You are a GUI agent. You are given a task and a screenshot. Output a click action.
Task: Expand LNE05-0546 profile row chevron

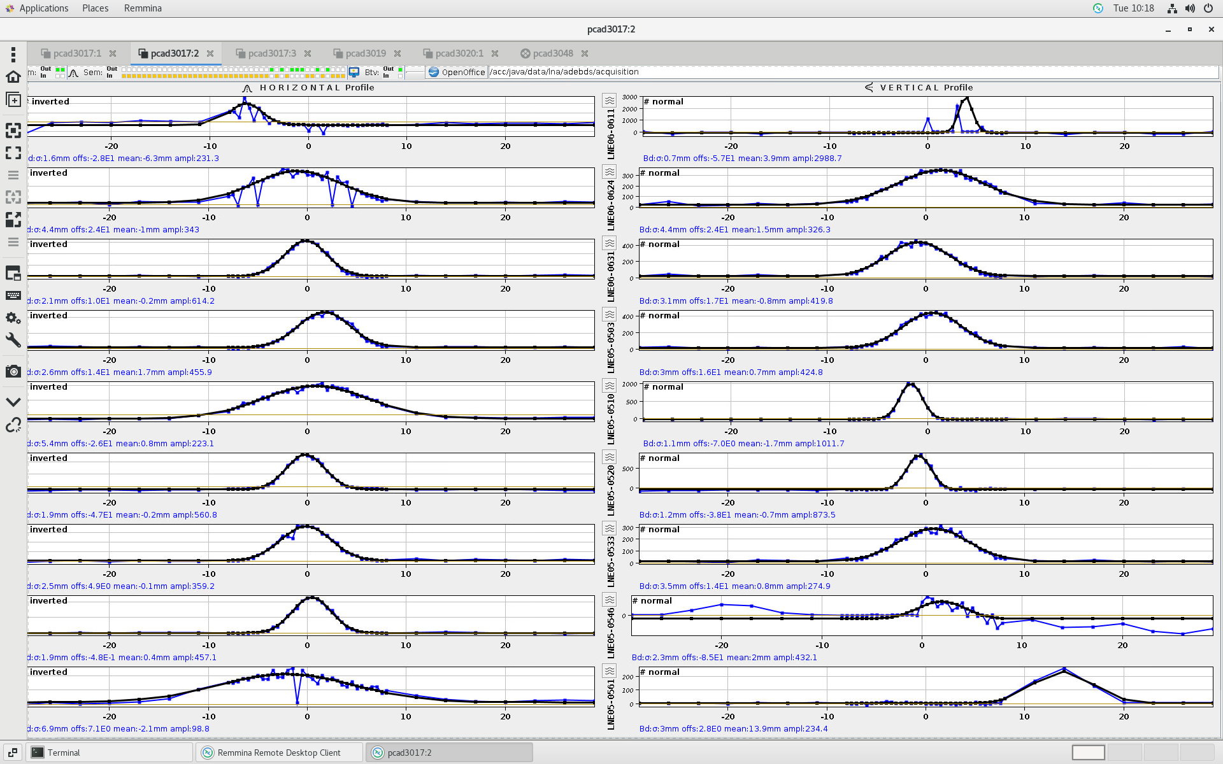click(x=610, y=600)
